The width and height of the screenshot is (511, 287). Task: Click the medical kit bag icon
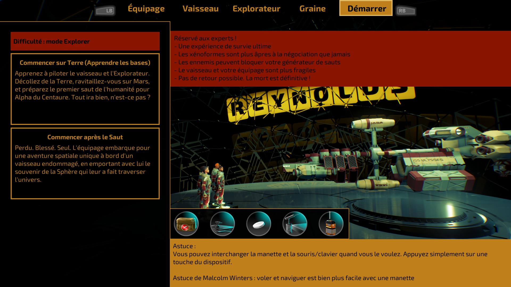(x=186, y=224)
